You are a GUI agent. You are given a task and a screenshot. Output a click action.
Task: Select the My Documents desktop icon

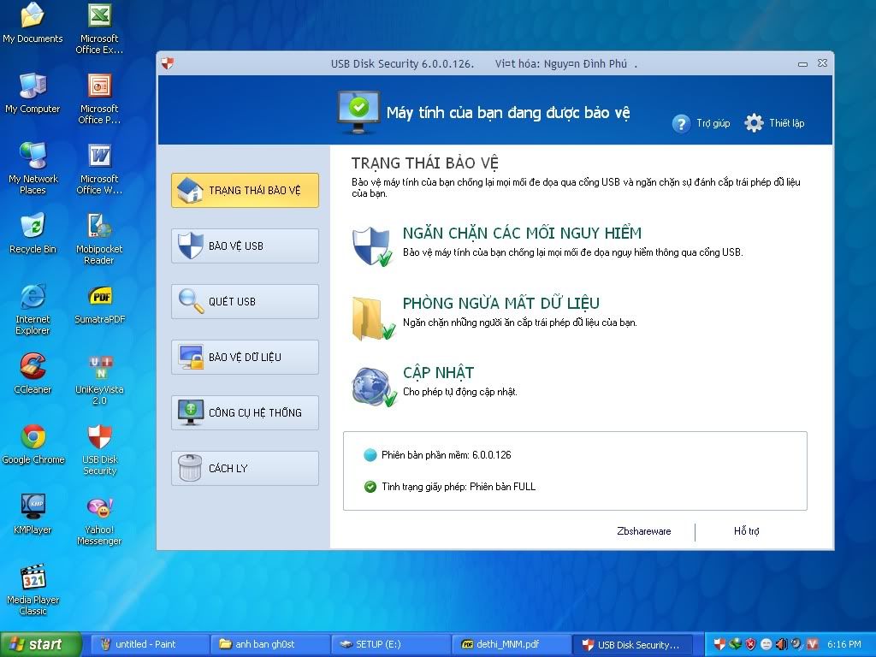(x=33, y=23)
